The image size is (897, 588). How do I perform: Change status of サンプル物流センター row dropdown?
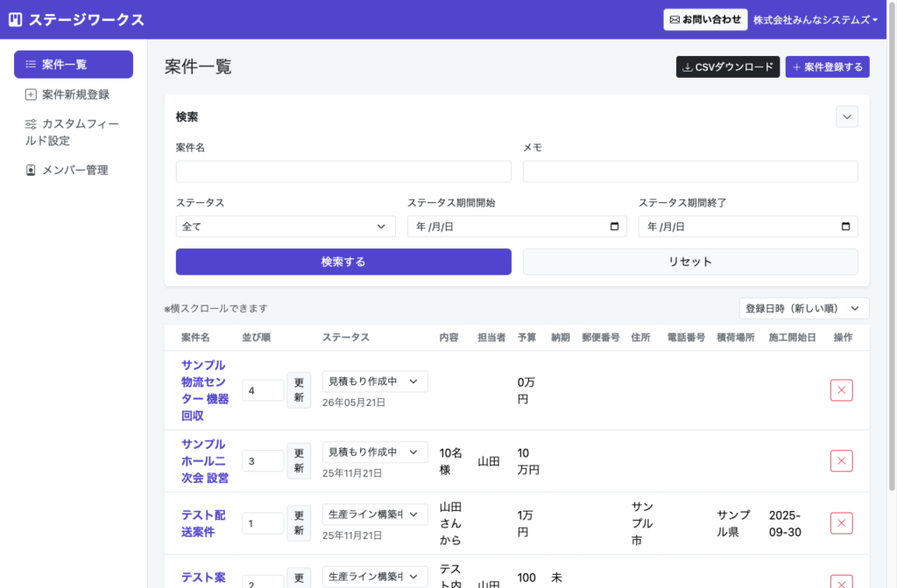pyautogui.click(x=375, y=381)
